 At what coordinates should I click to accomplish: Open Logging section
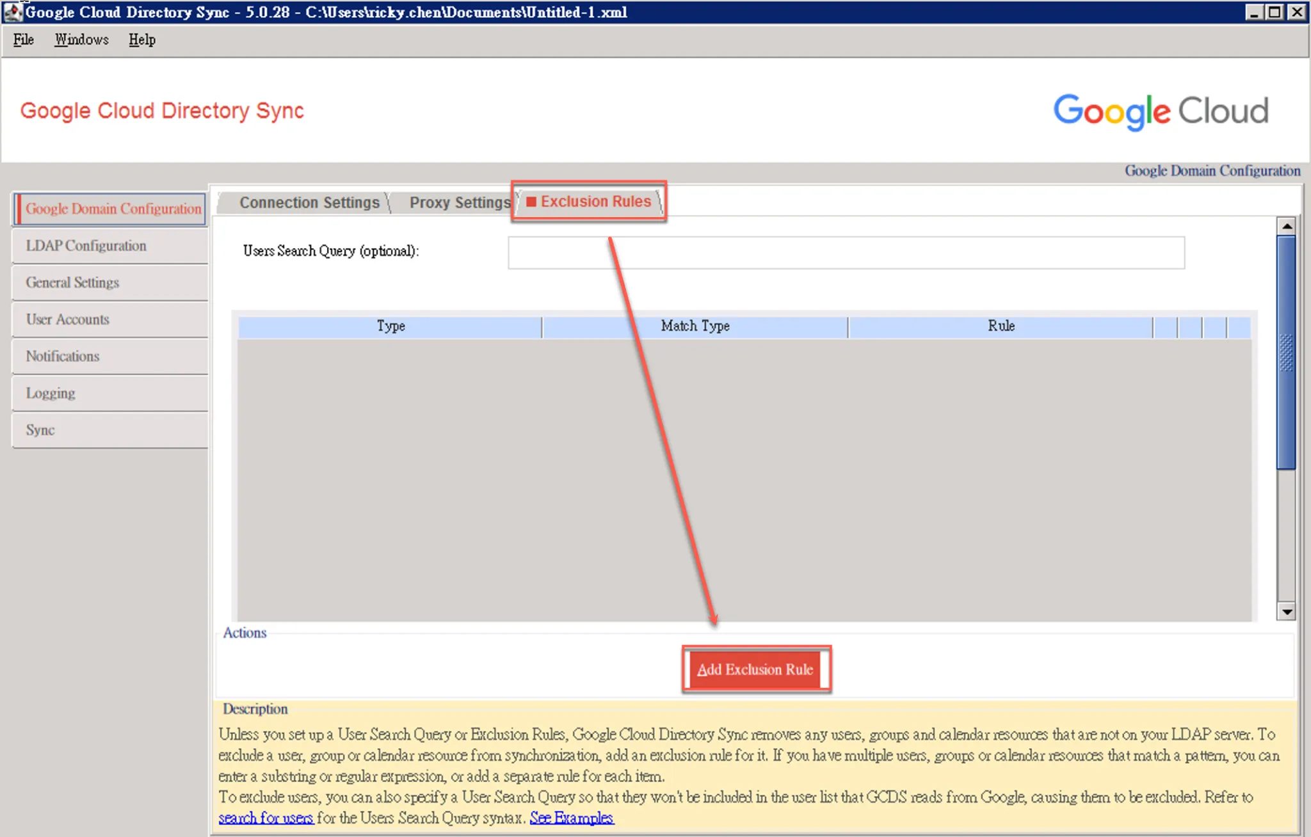109,393
